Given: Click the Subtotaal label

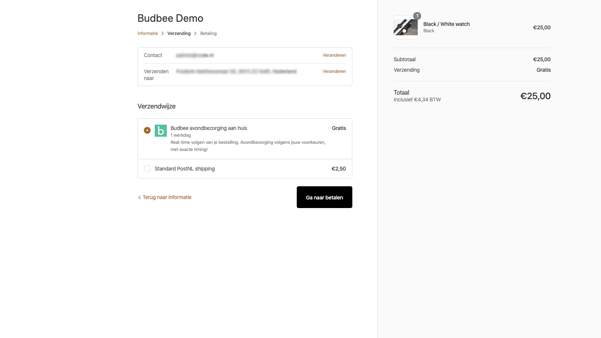Looking at the screenshot, I should pos(405,59).
